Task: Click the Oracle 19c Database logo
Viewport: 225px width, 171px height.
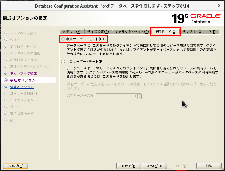Action: click(196, 18)
